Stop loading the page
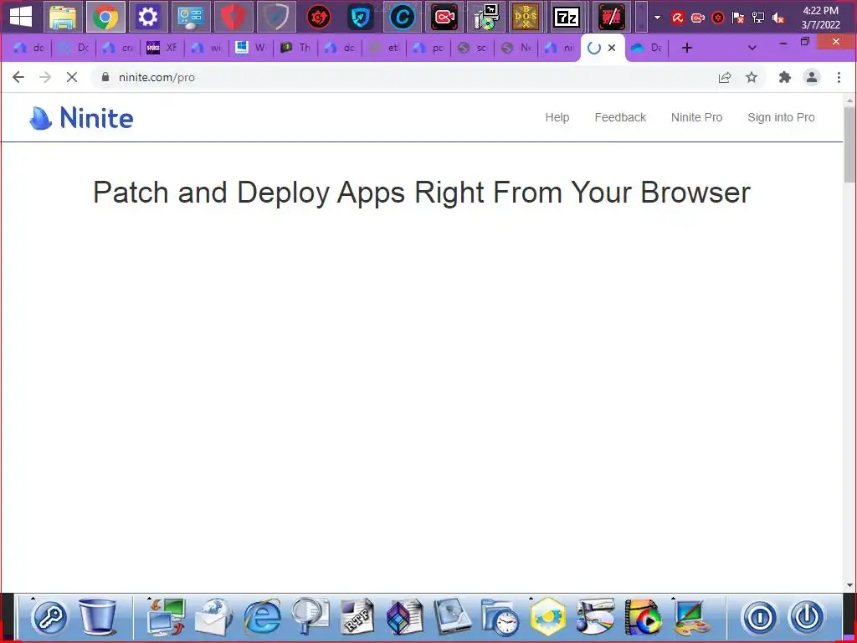Screen dimensions: 857x643 coord(72,77)
